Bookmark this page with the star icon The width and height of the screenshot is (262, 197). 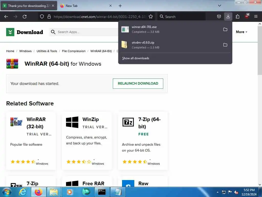point(151,17)
